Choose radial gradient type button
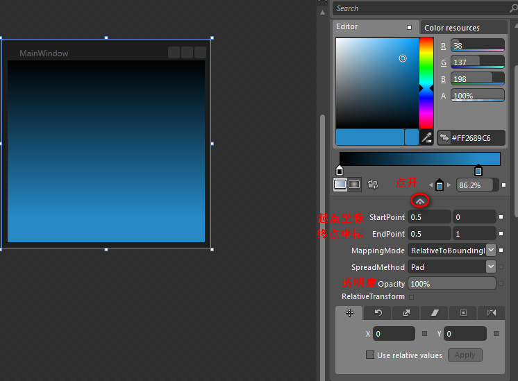Screen dimensions: 518x381 [x=354, y=184]
